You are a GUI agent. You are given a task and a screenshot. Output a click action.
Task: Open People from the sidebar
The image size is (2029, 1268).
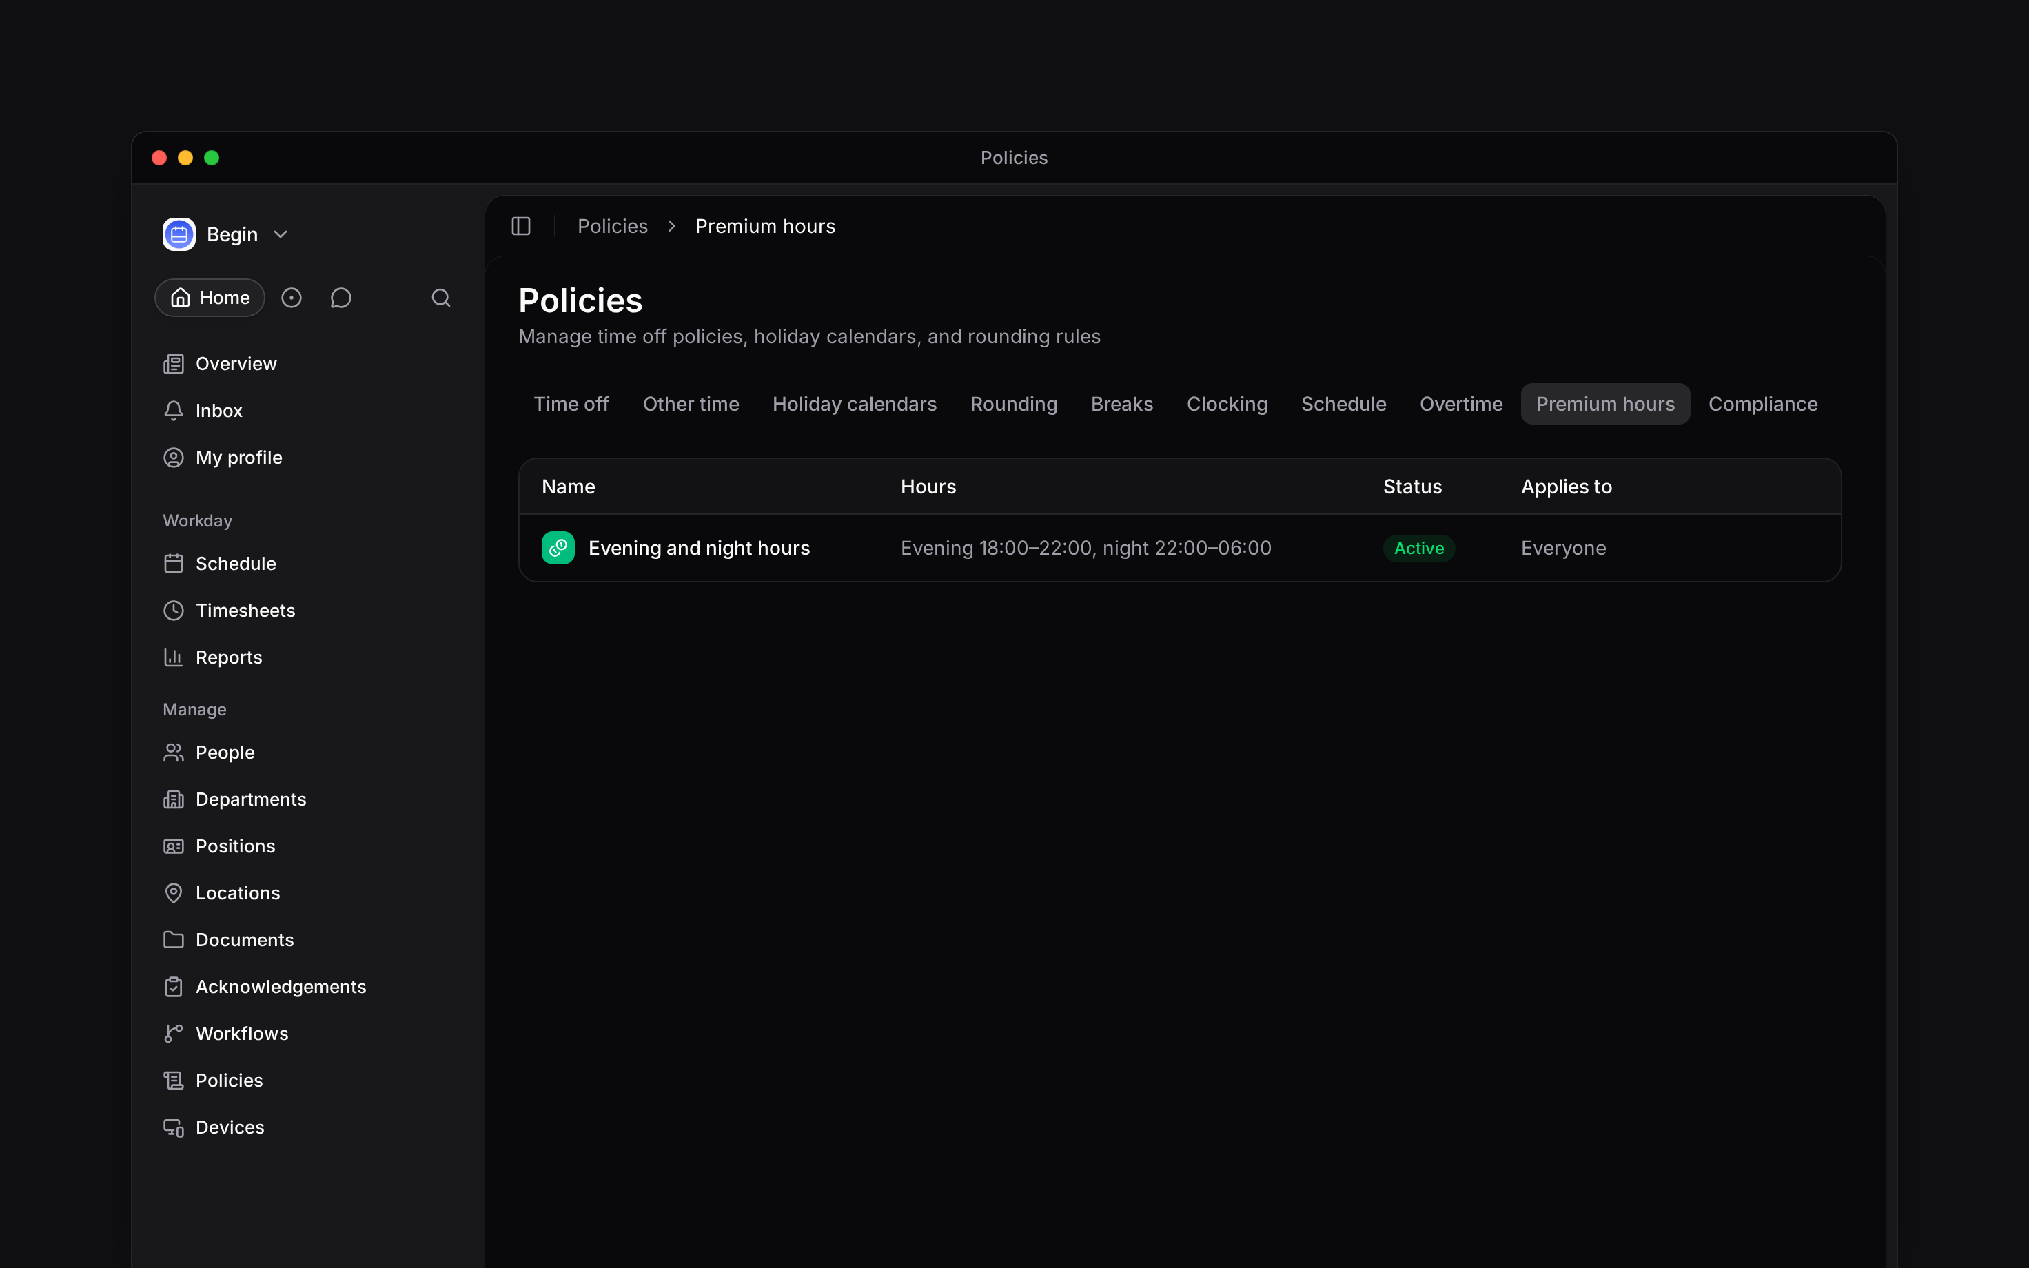(x=309, y=753)
